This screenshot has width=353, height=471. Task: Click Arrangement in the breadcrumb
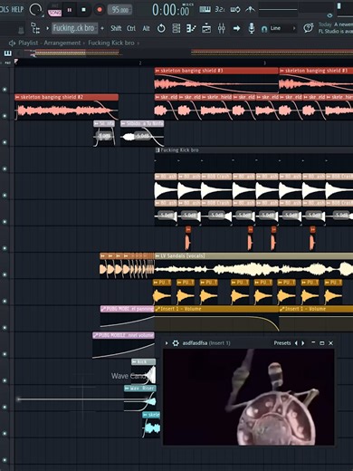pyautogui.click(x=62, y=43)
